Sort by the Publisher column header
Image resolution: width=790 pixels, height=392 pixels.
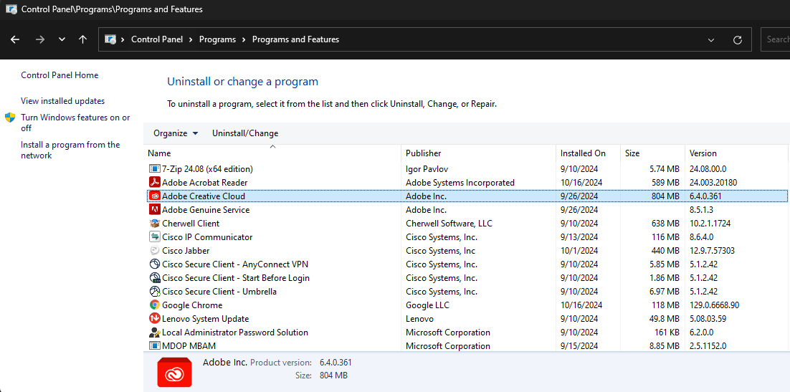coord(479,153)
